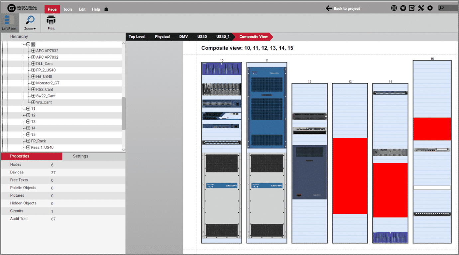Screen dimensions: 459x255
Task: Open the Physical breadcrumb tab
Action: coord(162,37)
